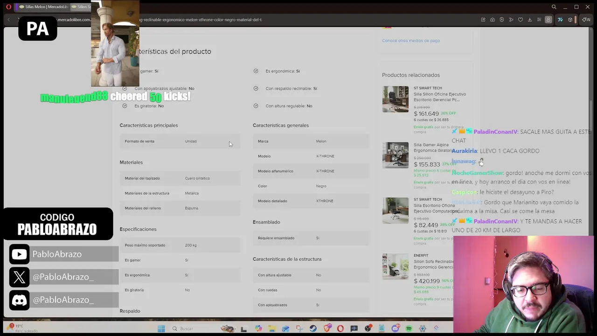The width and height of the screenshot is (597, 336).
Task: Click the $420.199 price
Action: [427, 281]
